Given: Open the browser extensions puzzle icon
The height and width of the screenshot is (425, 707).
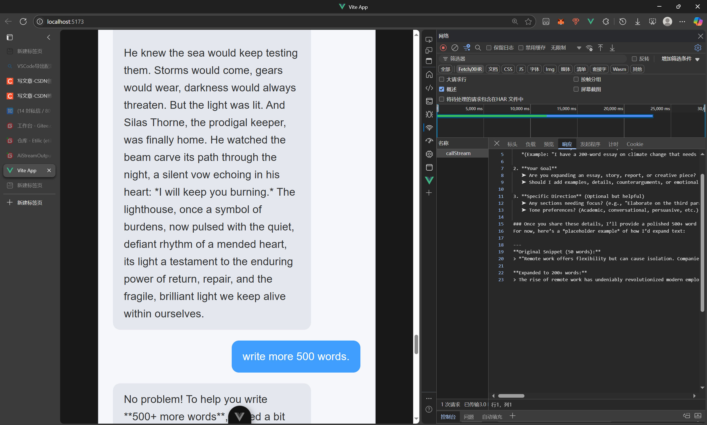Looking at the screenshot, I should coord(605,22).
